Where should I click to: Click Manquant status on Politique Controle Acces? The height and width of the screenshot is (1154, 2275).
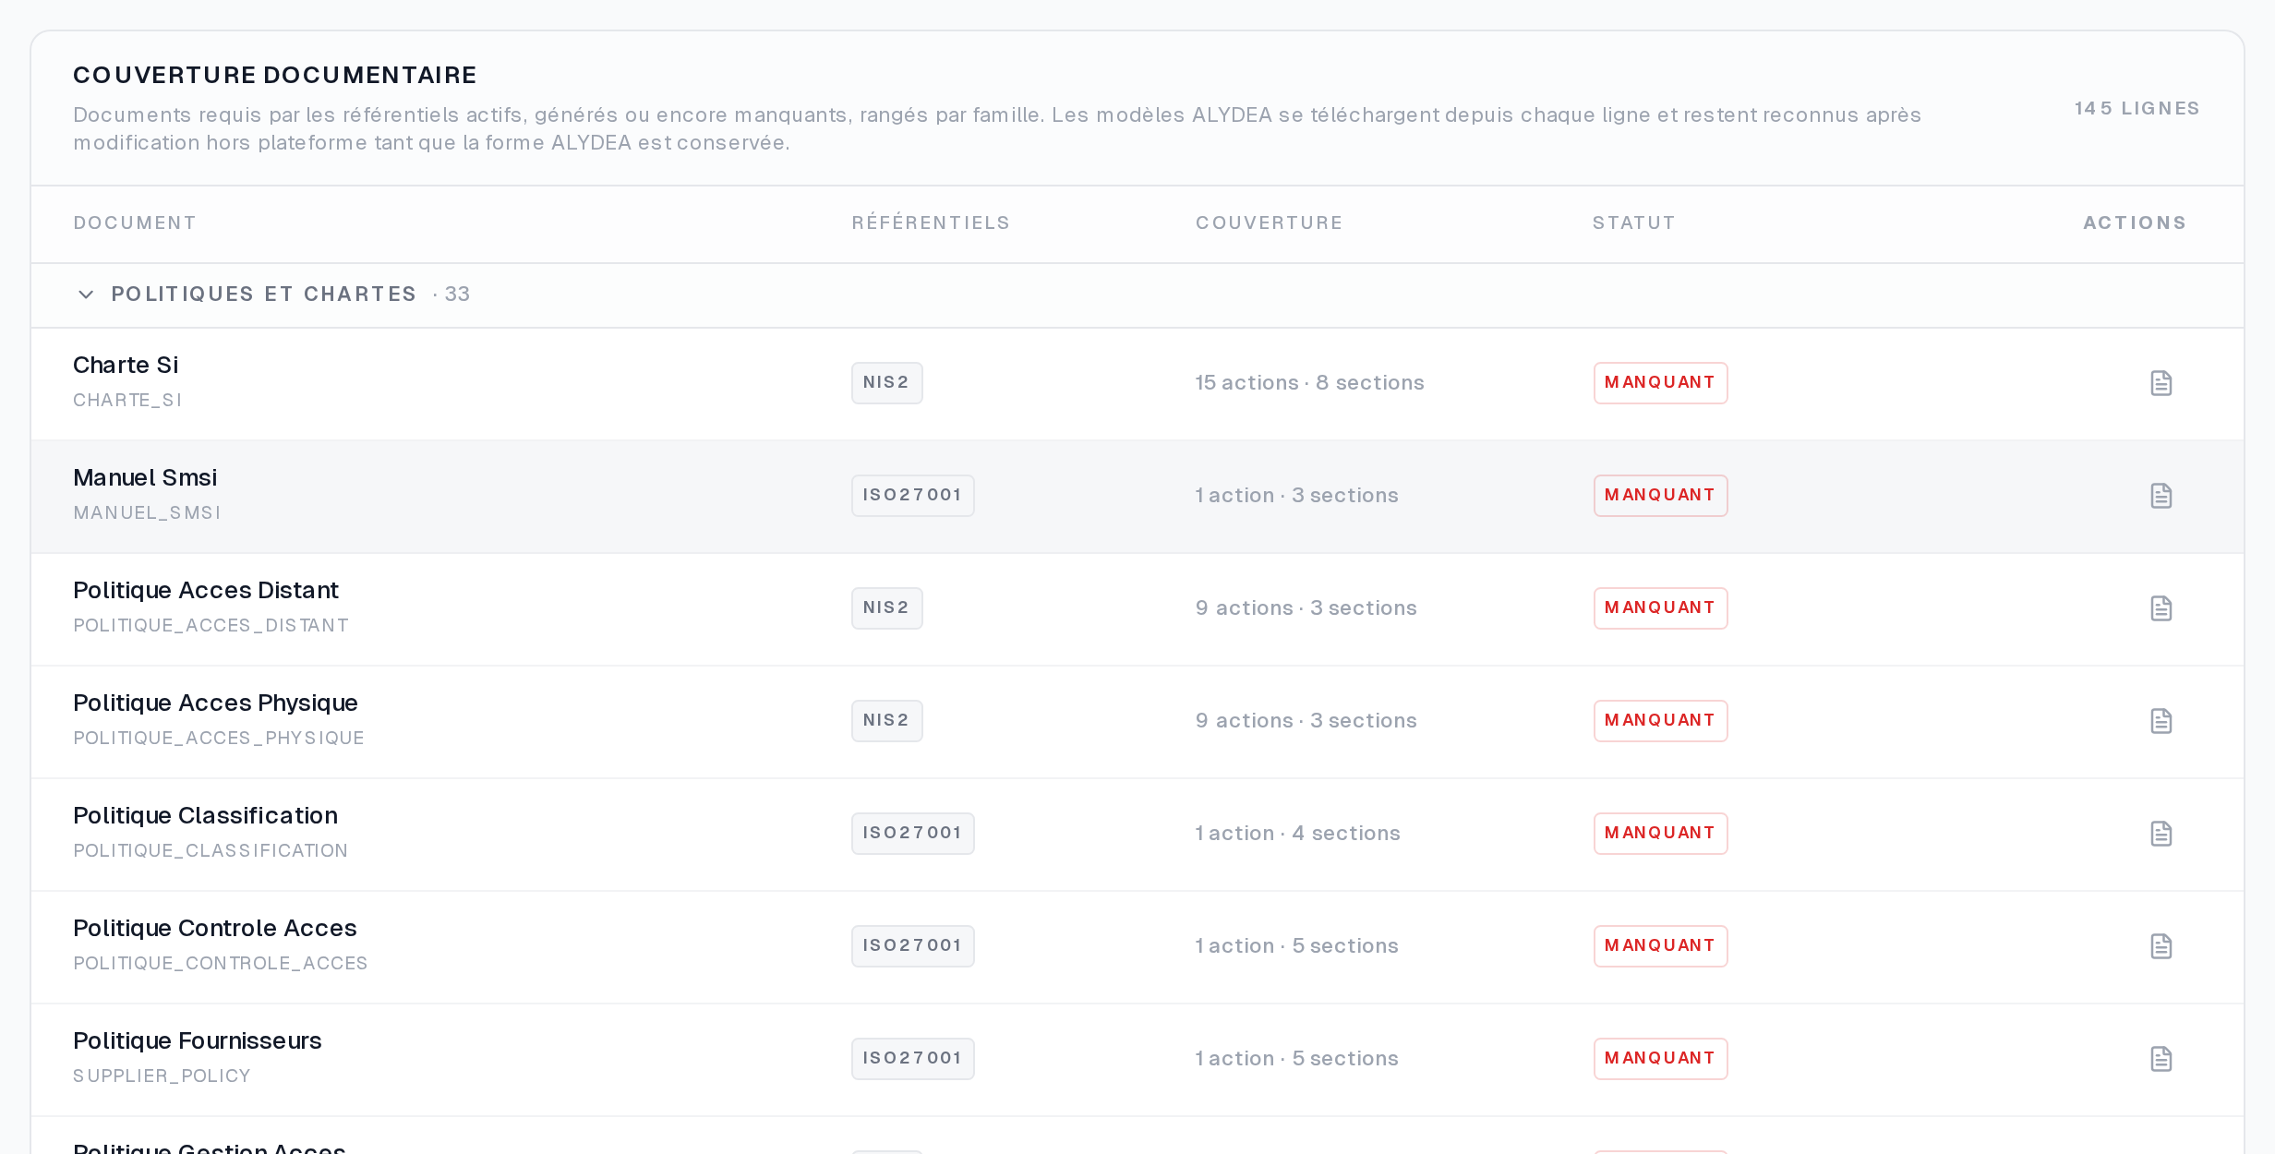pyautogui.click(x=1660, y=946)
